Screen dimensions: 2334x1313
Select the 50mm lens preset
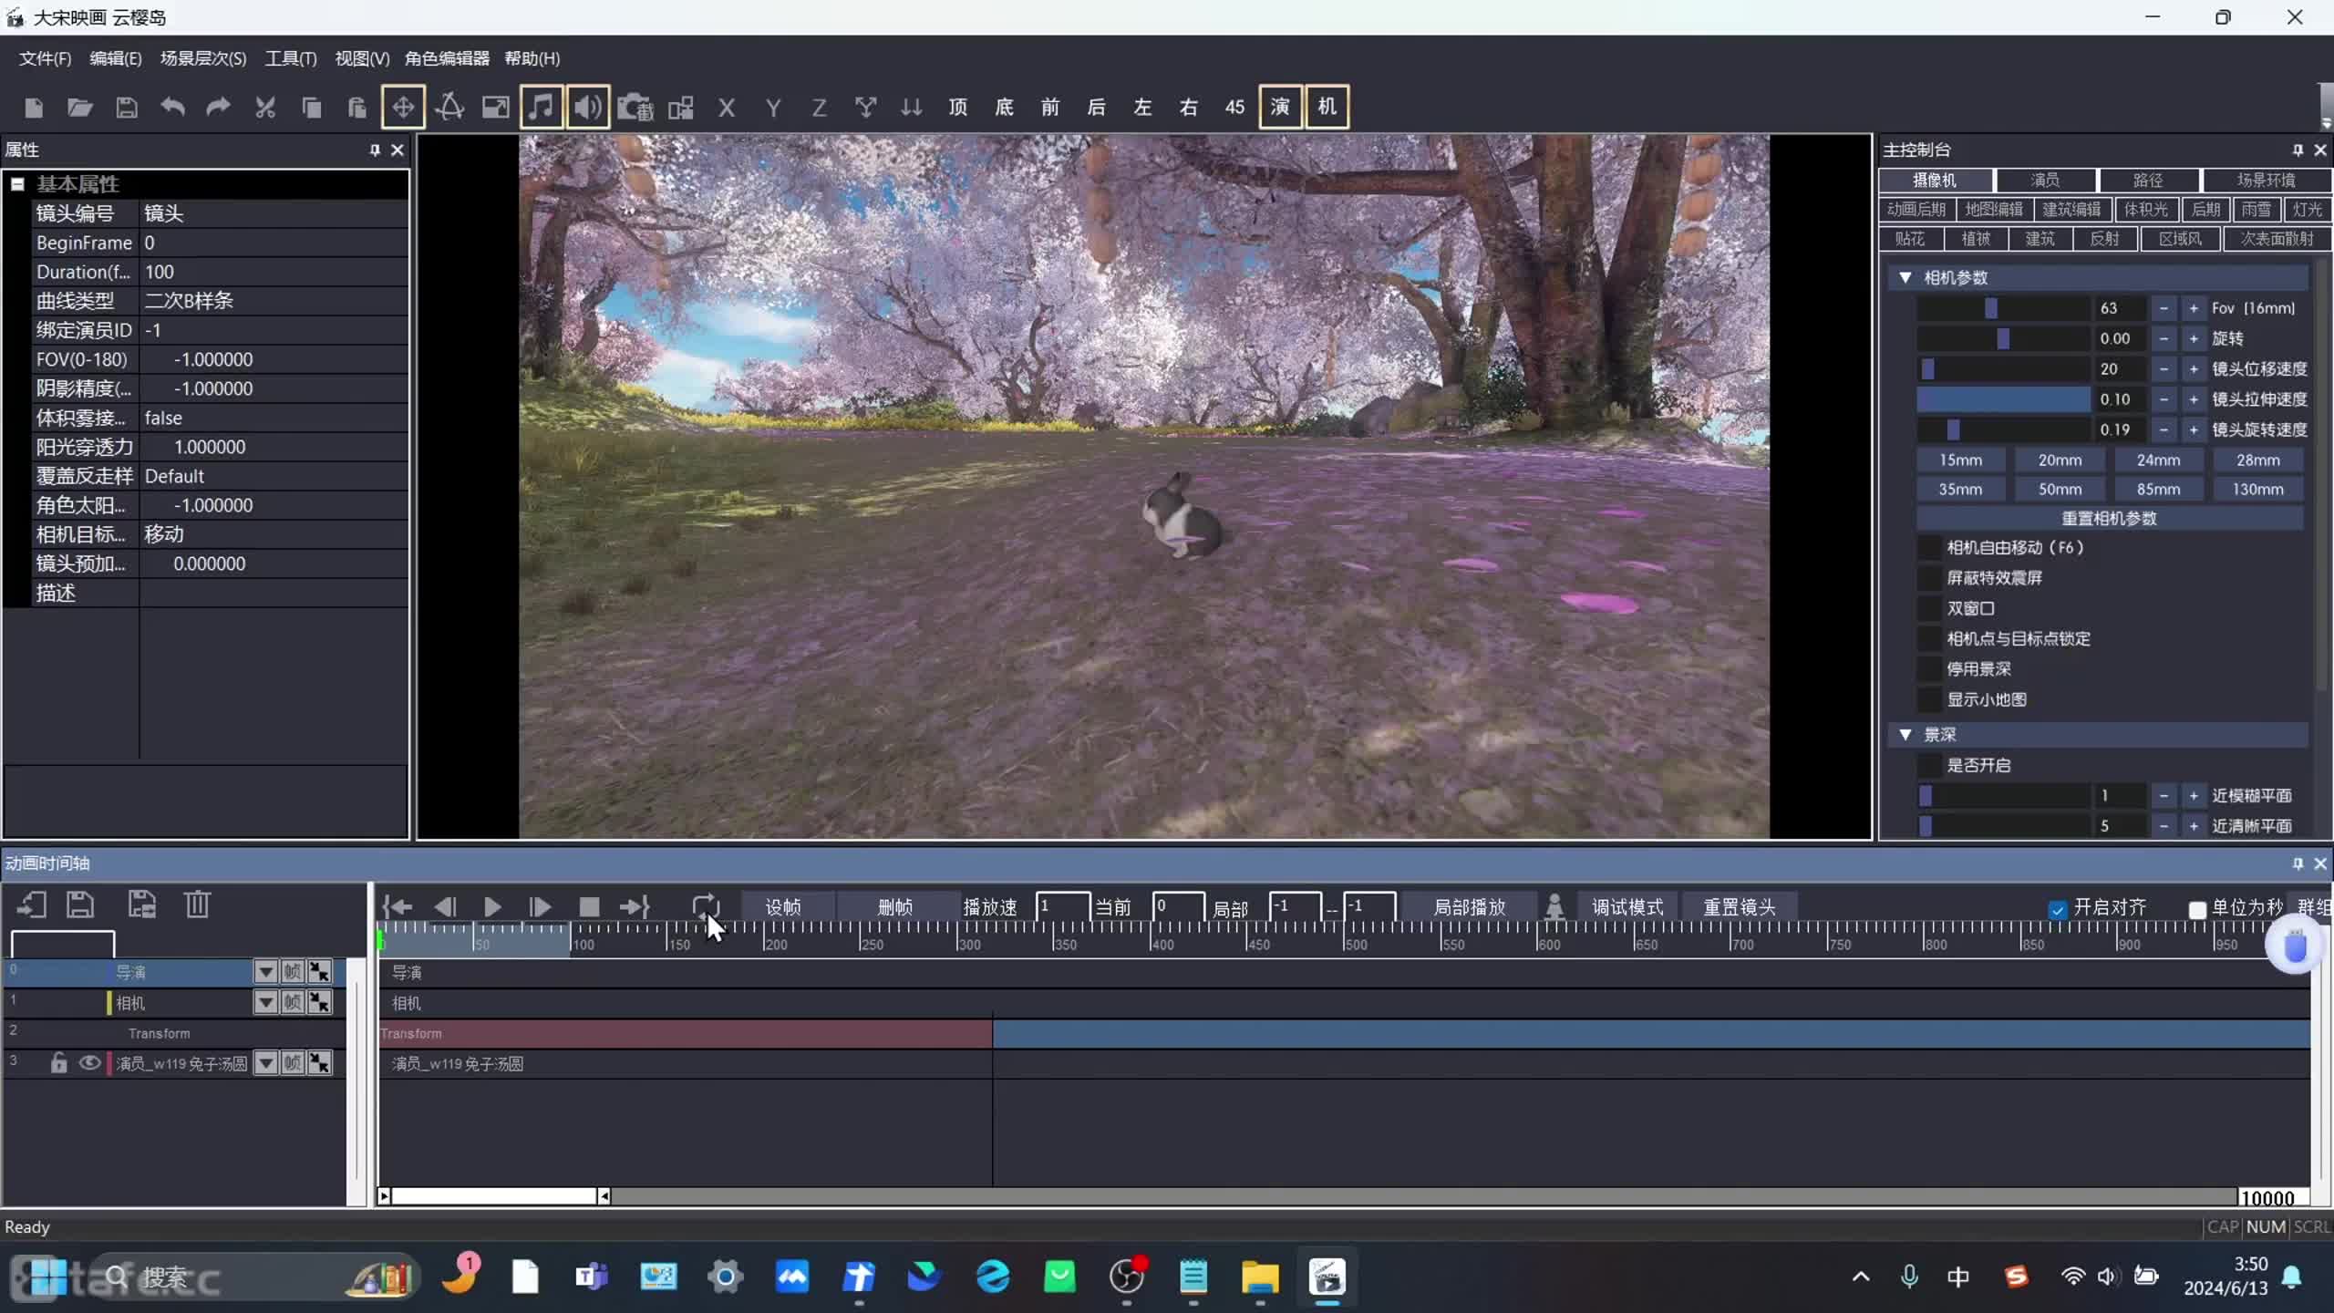[2060, 490]
